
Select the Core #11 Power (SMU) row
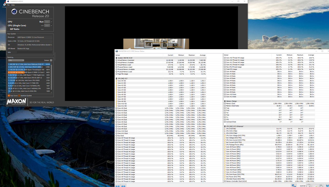269,172
